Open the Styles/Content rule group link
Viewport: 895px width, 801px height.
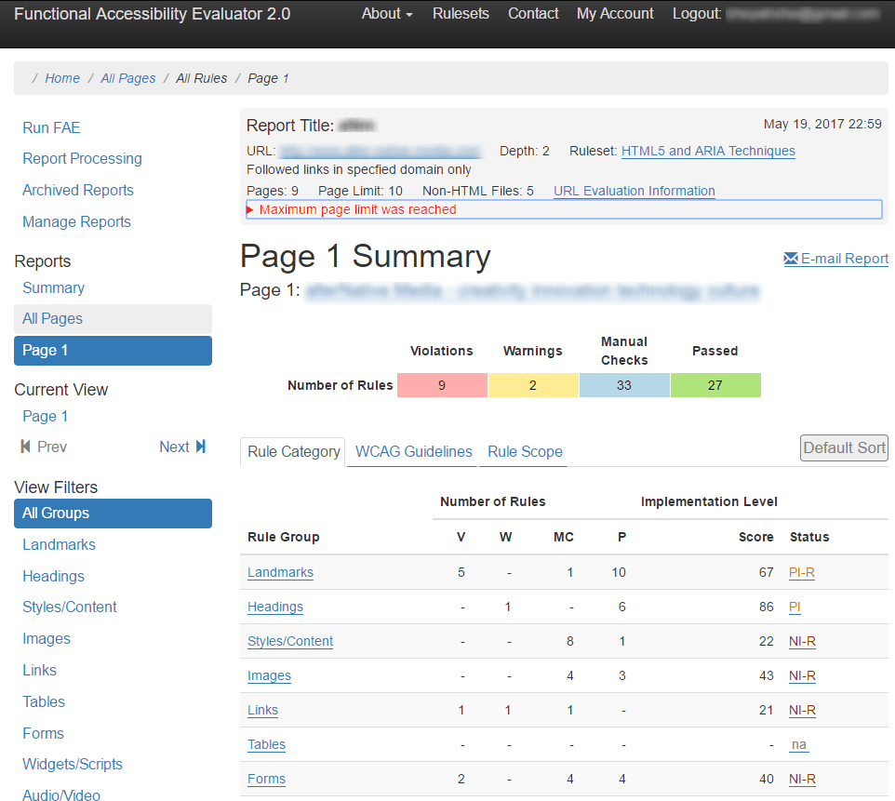coord(290,641)
